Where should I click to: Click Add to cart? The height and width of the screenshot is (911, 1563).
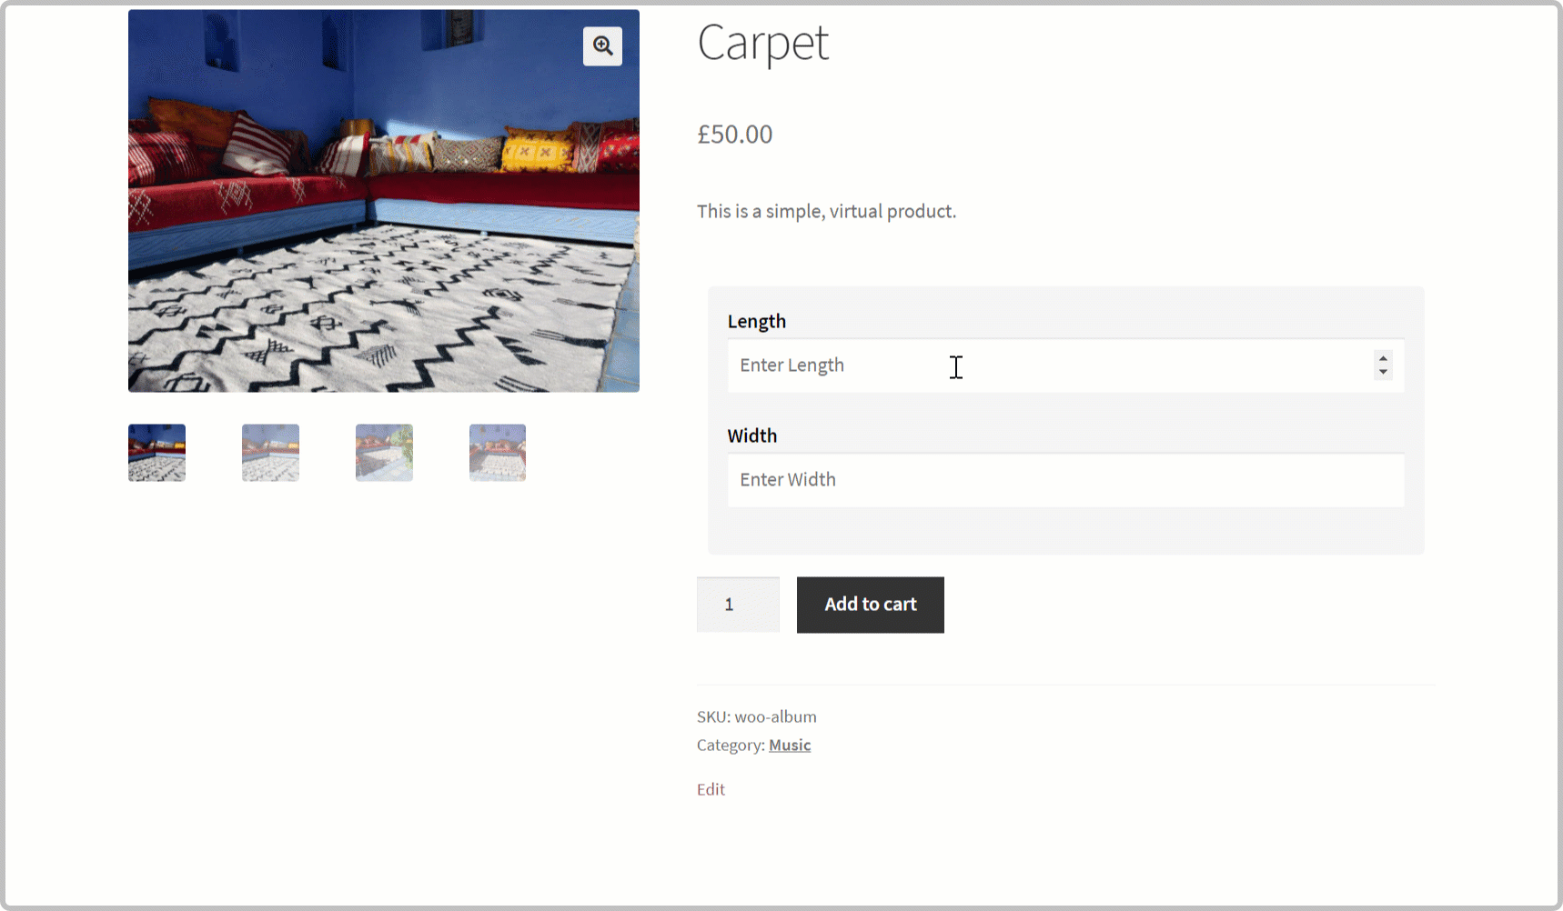(870, 605)
